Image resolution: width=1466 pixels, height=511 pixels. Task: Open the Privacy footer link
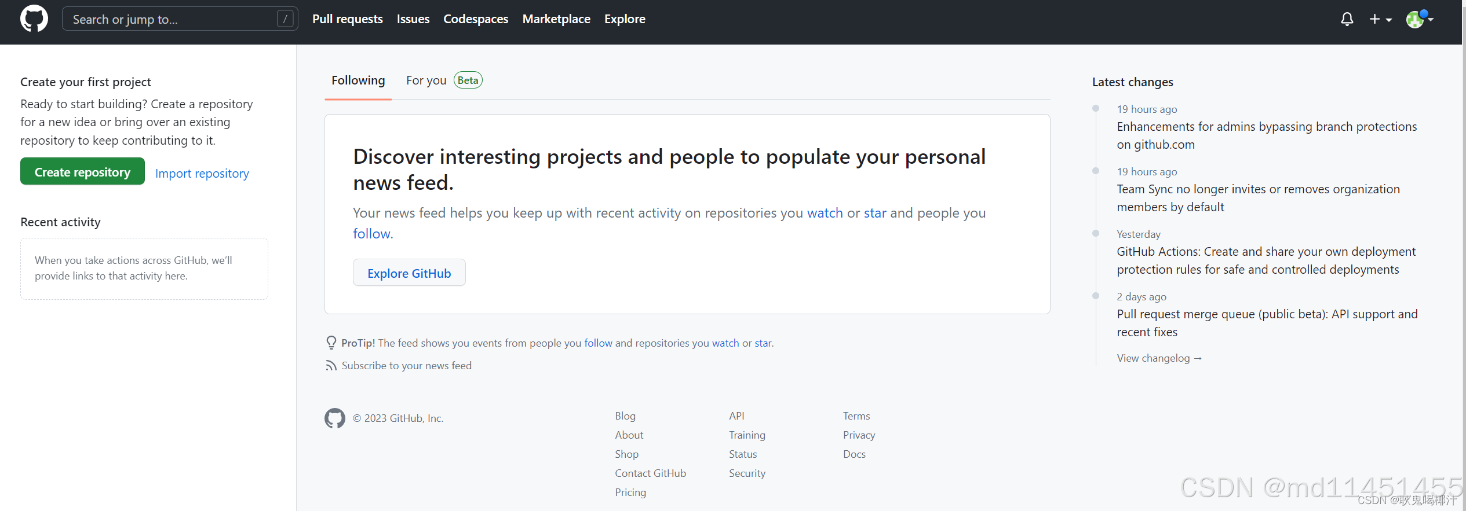(x=859, y=435)
